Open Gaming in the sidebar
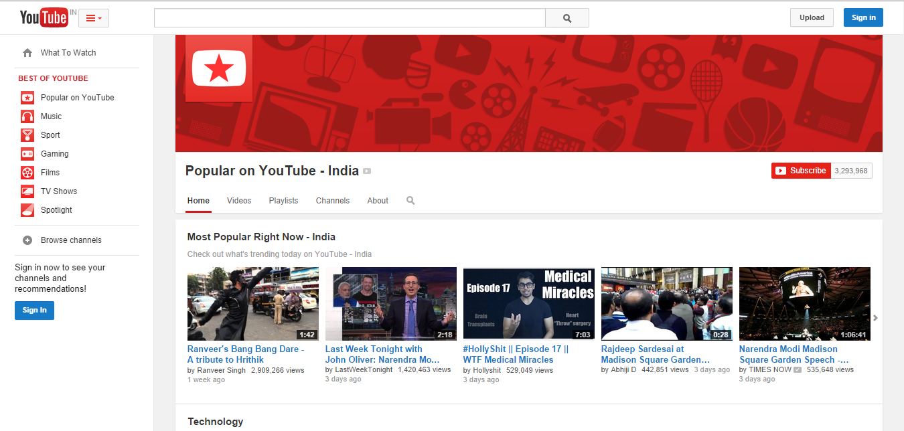This screenshot has height=431, width=904. click(55, 154)
